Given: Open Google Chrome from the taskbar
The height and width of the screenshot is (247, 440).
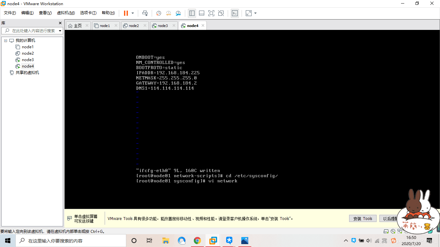Looking at the screenshot, I should [x=197, y=241].
